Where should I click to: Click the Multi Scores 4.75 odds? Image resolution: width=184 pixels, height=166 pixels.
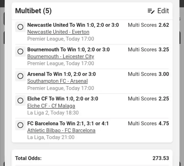148,124
